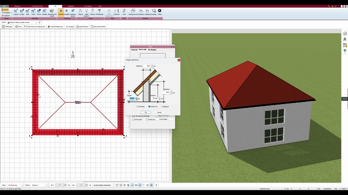Open the General tab in Roof dialog
348x195 pixels.
[x=134, y=50]
